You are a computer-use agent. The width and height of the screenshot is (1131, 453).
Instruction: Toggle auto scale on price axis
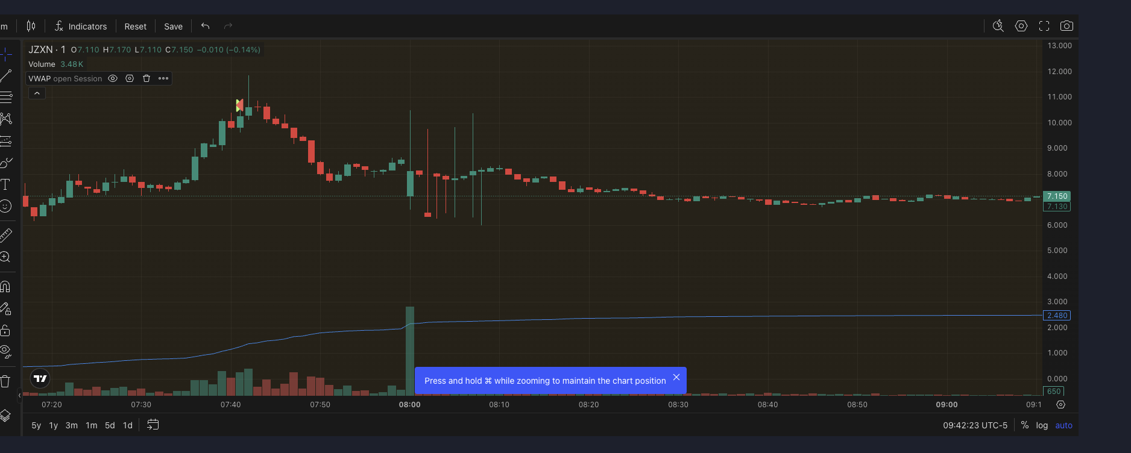[1063, 425]
